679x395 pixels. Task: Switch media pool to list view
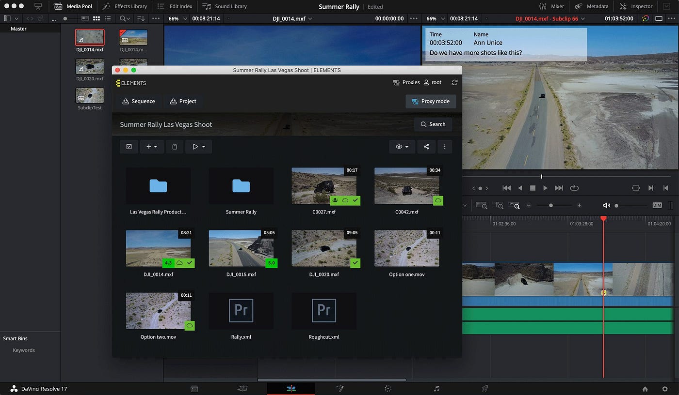click(x=108, y=18)
